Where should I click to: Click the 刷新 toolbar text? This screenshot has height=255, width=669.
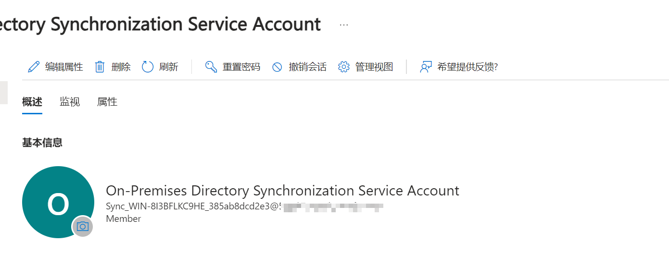[x=169, y=67]
